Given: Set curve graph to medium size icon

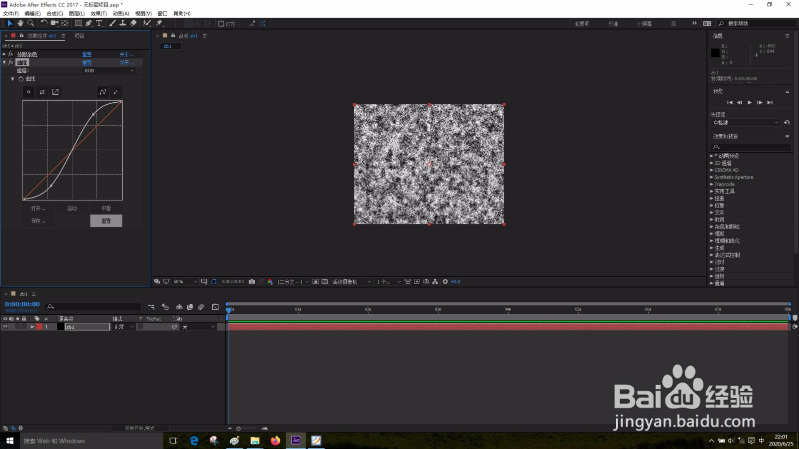Looking at the screenshot, I should click(42, 92).
